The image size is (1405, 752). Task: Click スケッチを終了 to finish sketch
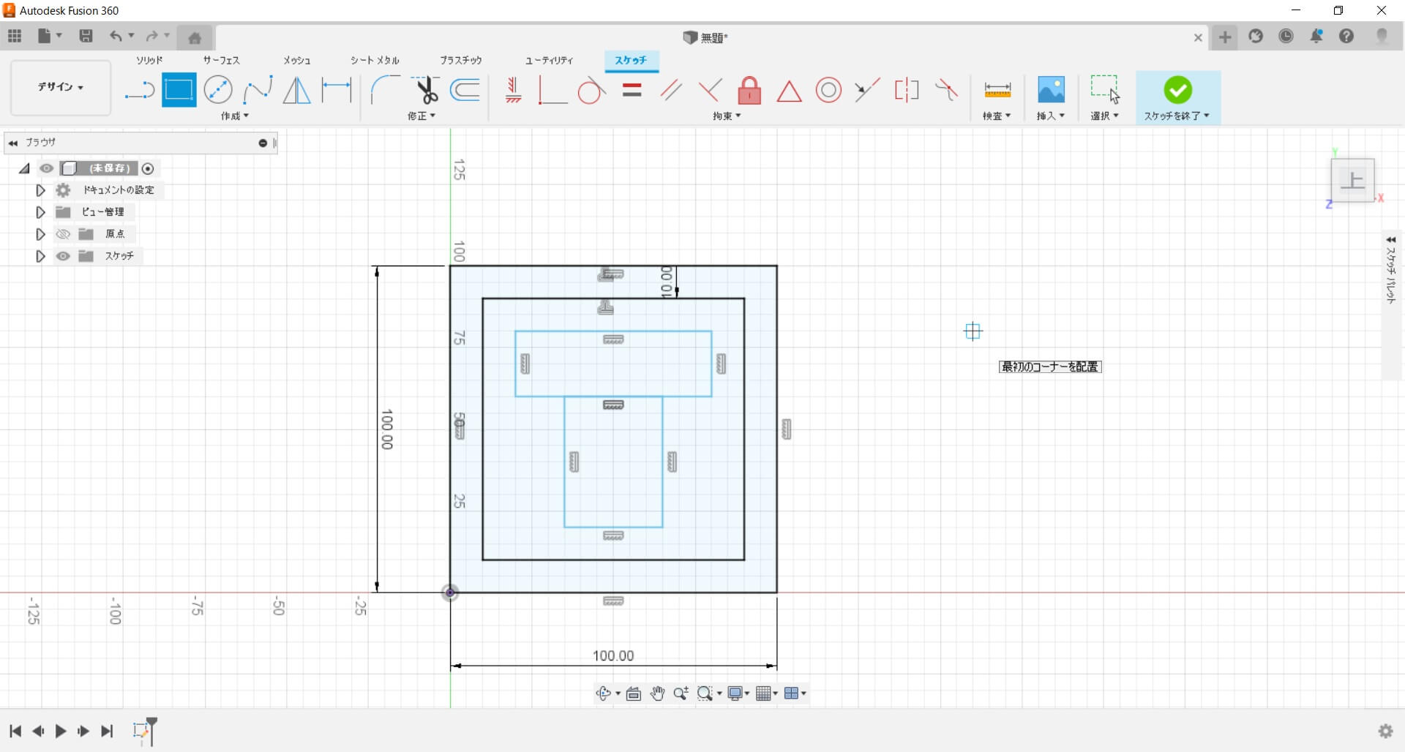click(x=1177, y=97)
